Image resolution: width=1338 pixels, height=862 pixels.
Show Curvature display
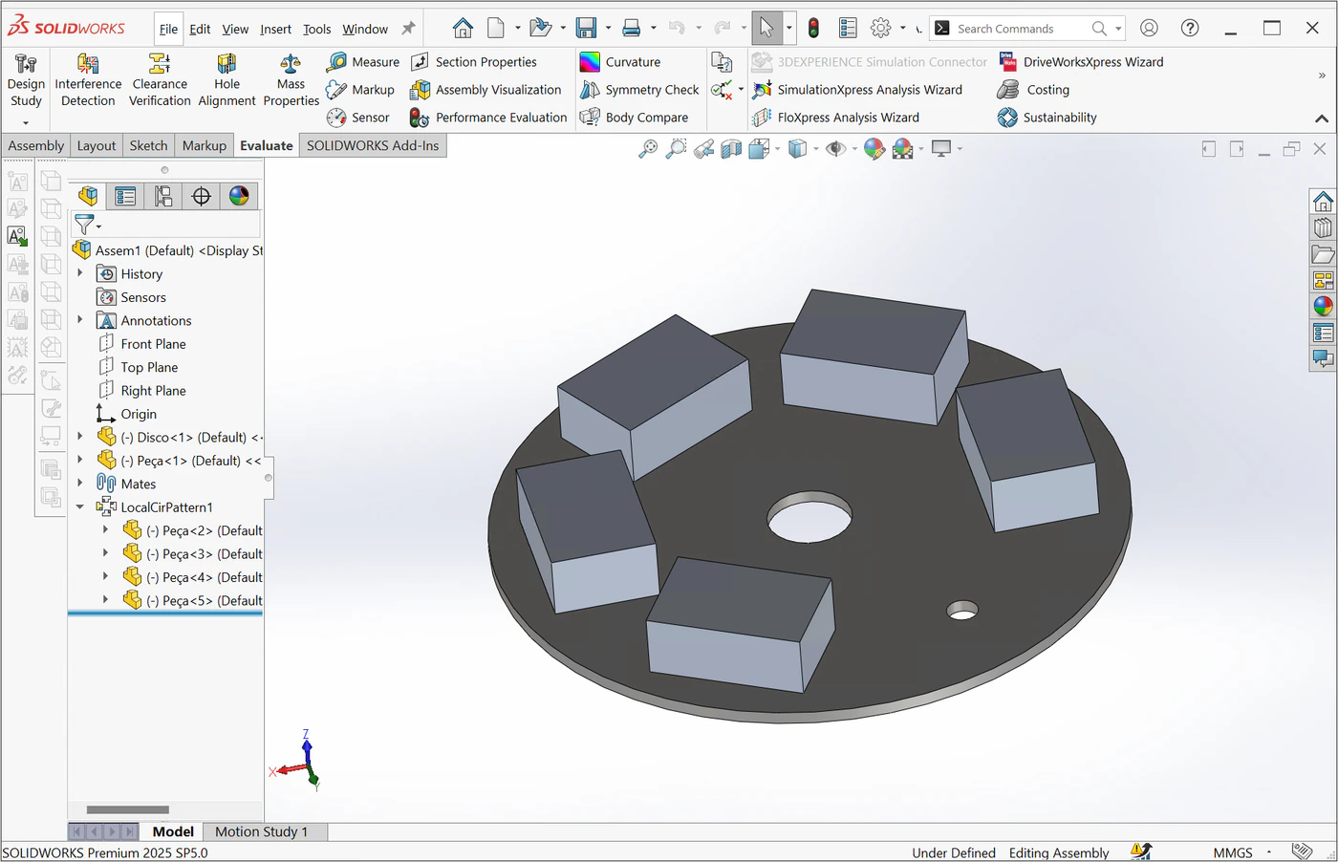coord(620,62)
